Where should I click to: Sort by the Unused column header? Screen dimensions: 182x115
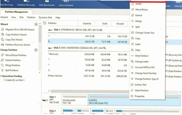(x=120, y=24)
